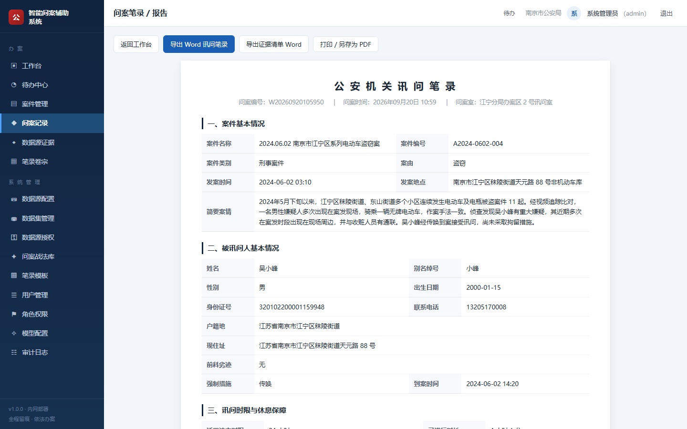Click the 审计日志 icon
This screenshot has height=429, width=687.
pyautogui.click(x=14, y=352)
